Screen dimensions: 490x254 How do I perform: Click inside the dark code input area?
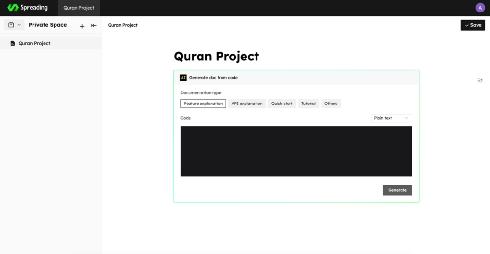pos(296,151)
